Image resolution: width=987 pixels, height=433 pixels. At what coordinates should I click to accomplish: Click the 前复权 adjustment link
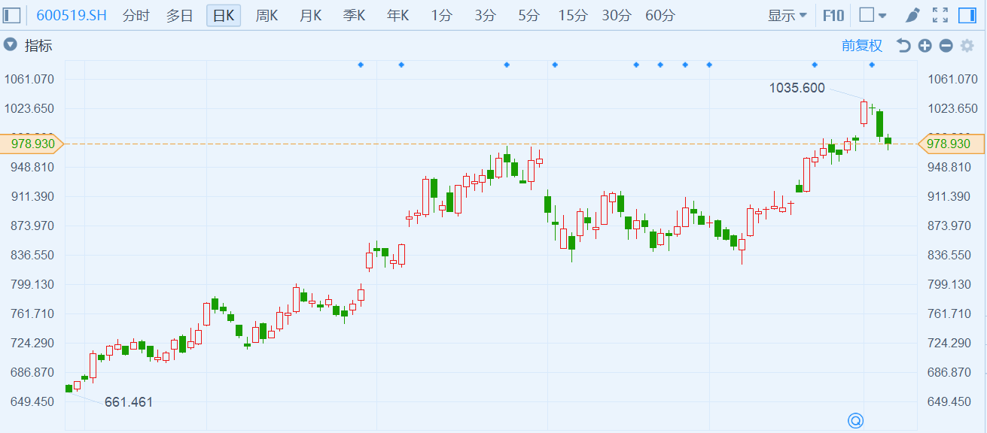[x=861, y=46]
